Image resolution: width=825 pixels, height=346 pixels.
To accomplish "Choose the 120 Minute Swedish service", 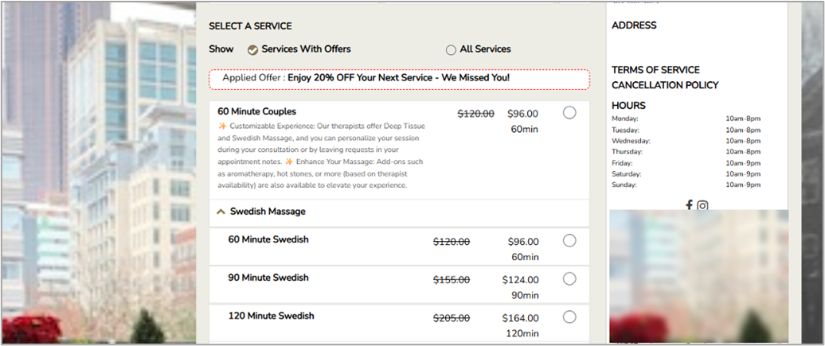I will (x=569, y=317).
